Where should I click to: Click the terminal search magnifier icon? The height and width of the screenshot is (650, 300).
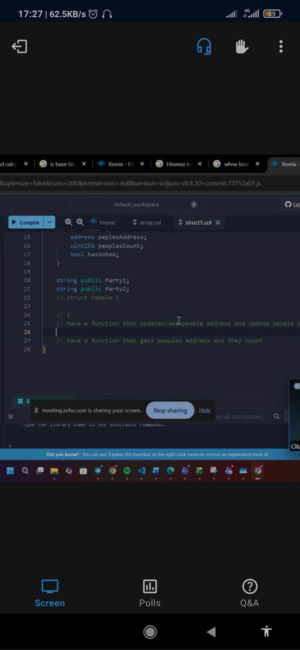pos(277,417)
